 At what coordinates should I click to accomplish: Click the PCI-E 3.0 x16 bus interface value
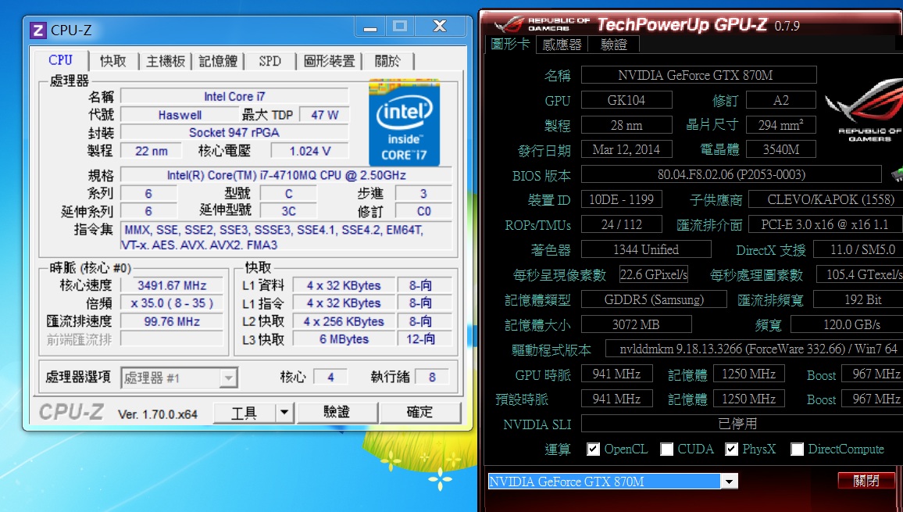(826, 224)
